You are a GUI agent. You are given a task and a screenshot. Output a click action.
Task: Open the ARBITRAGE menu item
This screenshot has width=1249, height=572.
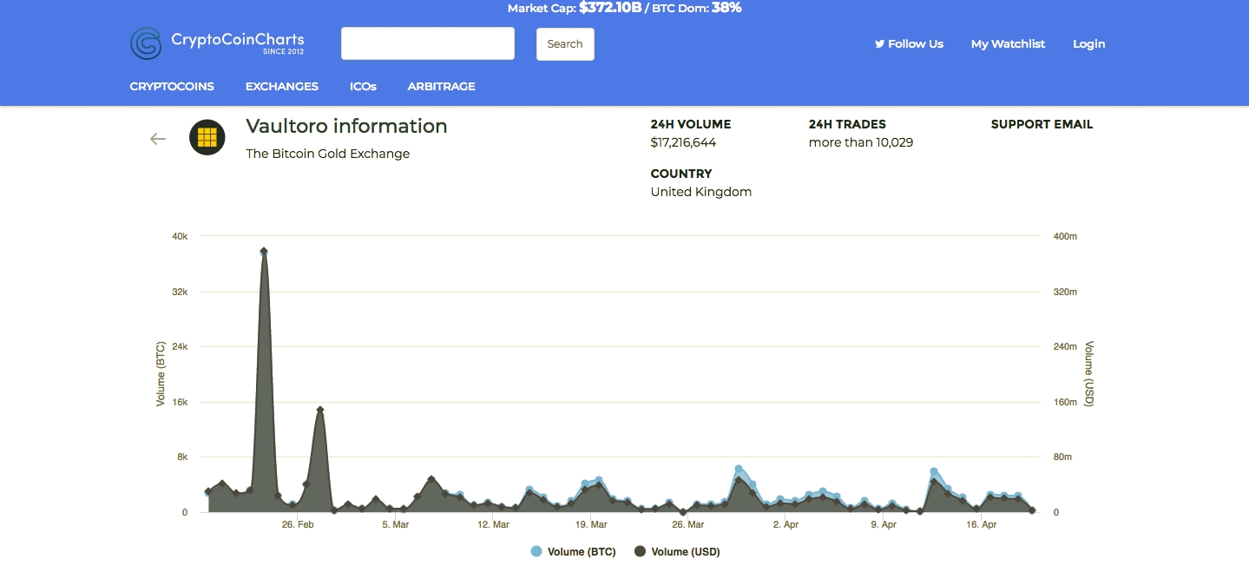click(442, 87)
